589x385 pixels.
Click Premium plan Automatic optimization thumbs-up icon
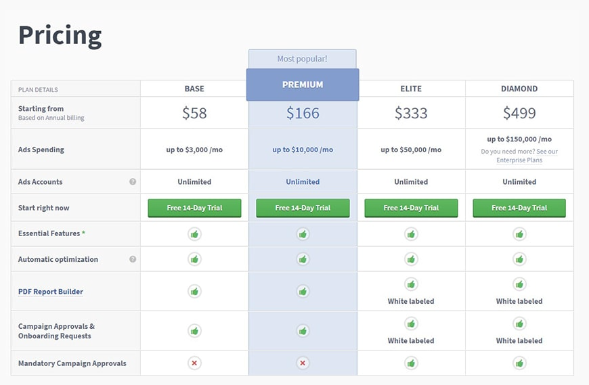pyautogui.click(x=303, y=259)
